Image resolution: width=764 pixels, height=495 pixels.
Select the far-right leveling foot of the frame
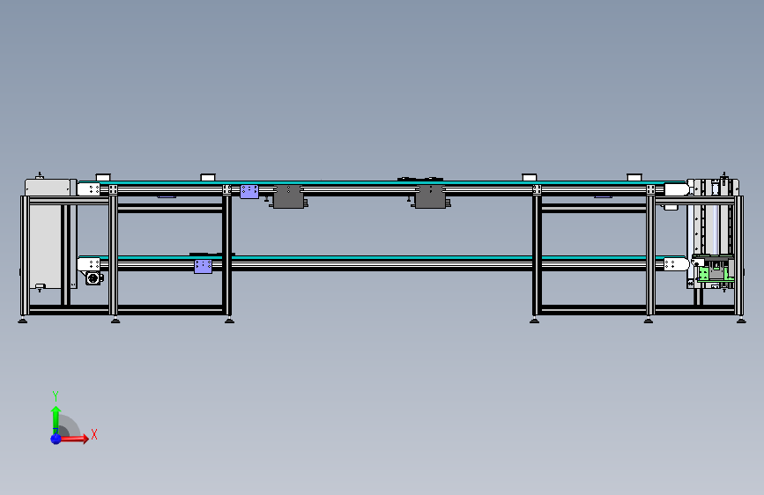741,320
